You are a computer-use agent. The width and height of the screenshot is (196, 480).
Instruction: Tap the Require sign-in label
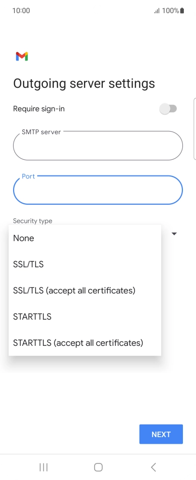(39, 109)
